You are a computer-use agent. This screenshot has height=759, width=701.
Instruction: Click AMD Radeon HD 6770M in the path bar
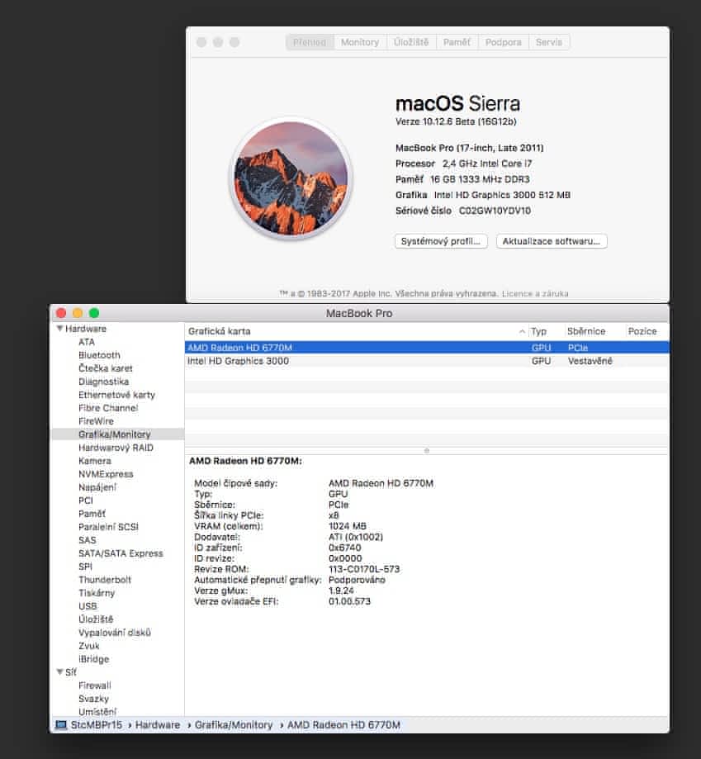pyautogui.click(x=343, y=724)
